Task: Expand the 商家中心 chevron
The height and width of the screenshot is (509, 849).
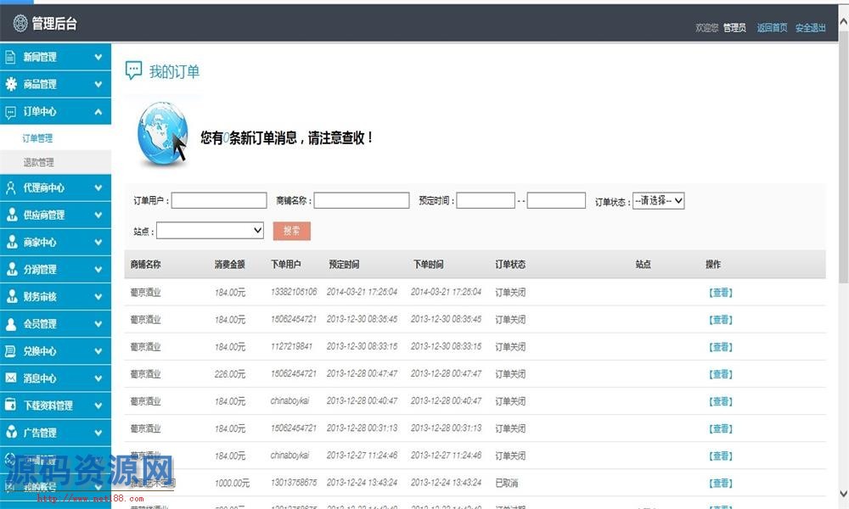Action: [x=98, y=242]
